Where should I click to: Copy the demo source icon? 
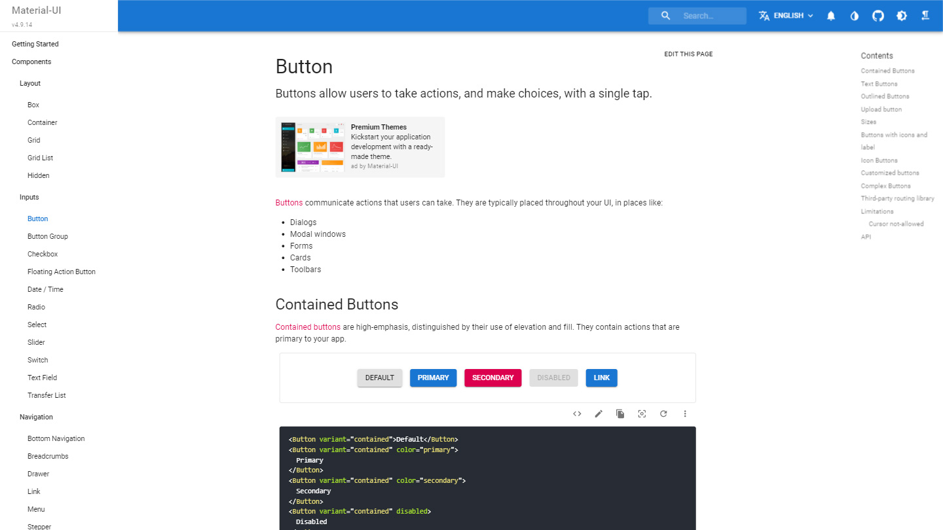(620, 414)
